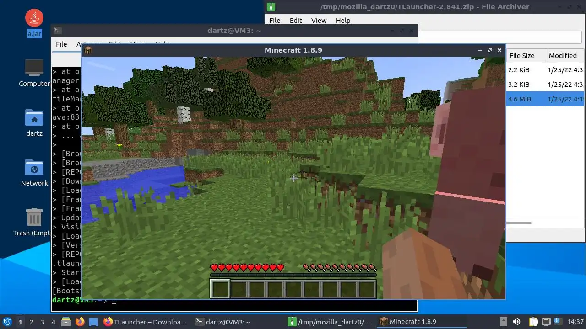Select the 2.2 KiB archive row
The width and height of the screenshot is (586, 329).
[x=545, y=70]
